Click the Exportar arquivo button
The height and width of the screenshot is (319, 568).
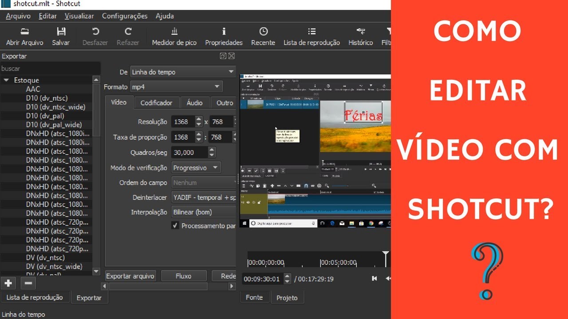click(x=130, y=276)
